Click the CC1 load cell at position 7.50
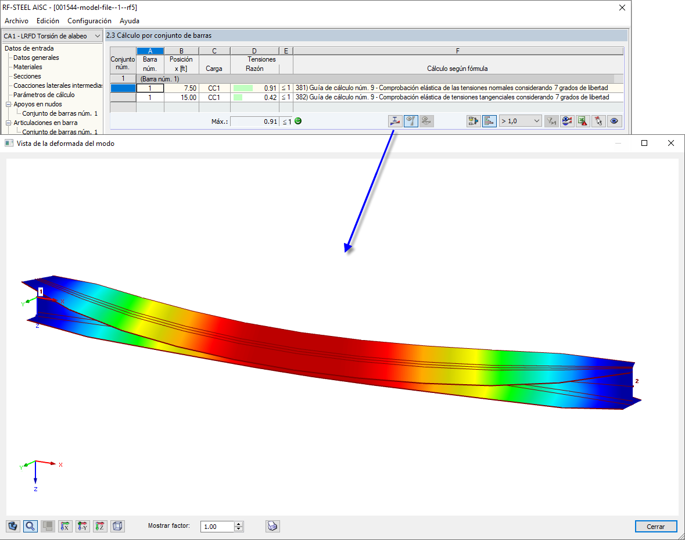The image size is (685, 540). [x=214, y=88]
